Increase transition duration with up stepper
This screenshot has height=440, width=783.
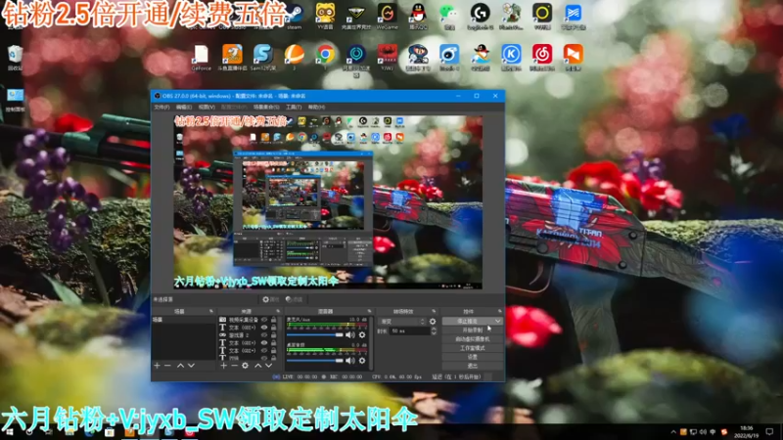point(434,329)
